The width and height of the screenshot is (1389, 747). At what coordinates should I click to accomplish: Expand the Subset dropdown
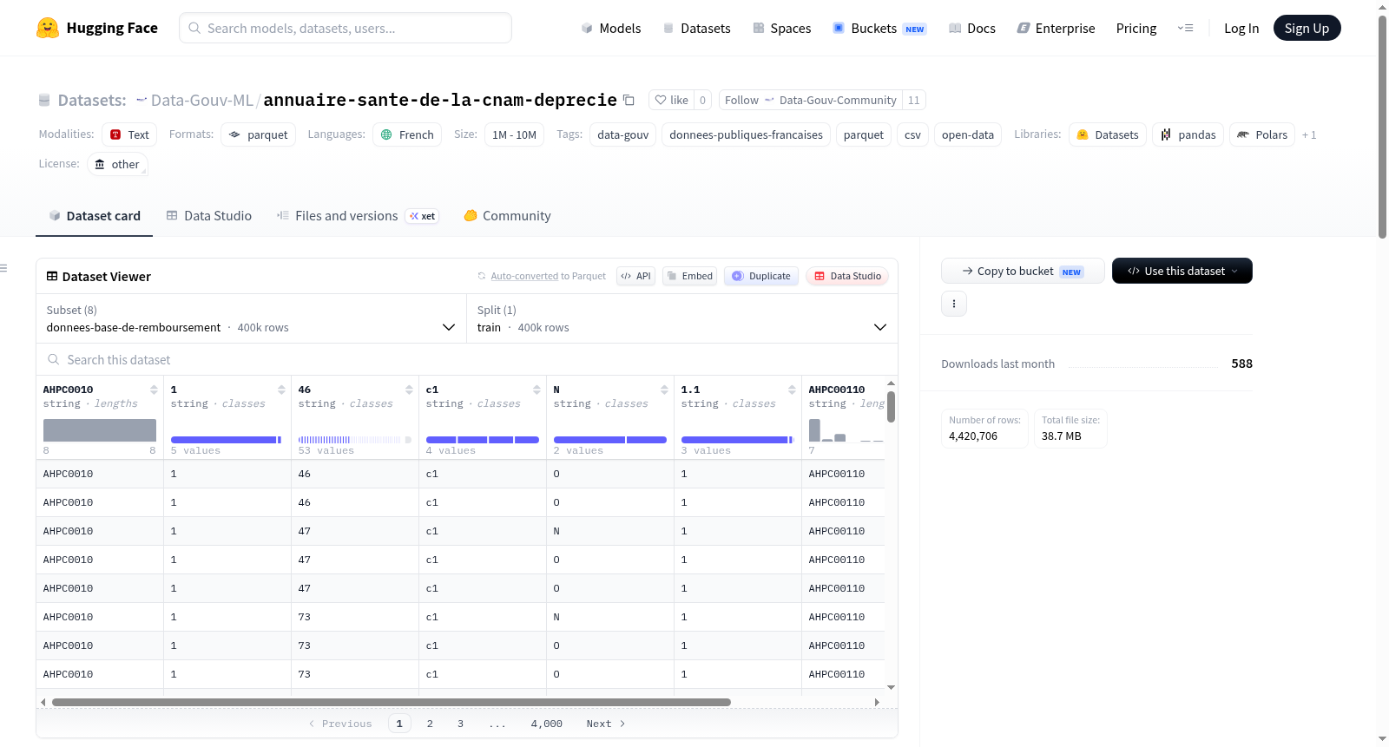pos(251,318)
